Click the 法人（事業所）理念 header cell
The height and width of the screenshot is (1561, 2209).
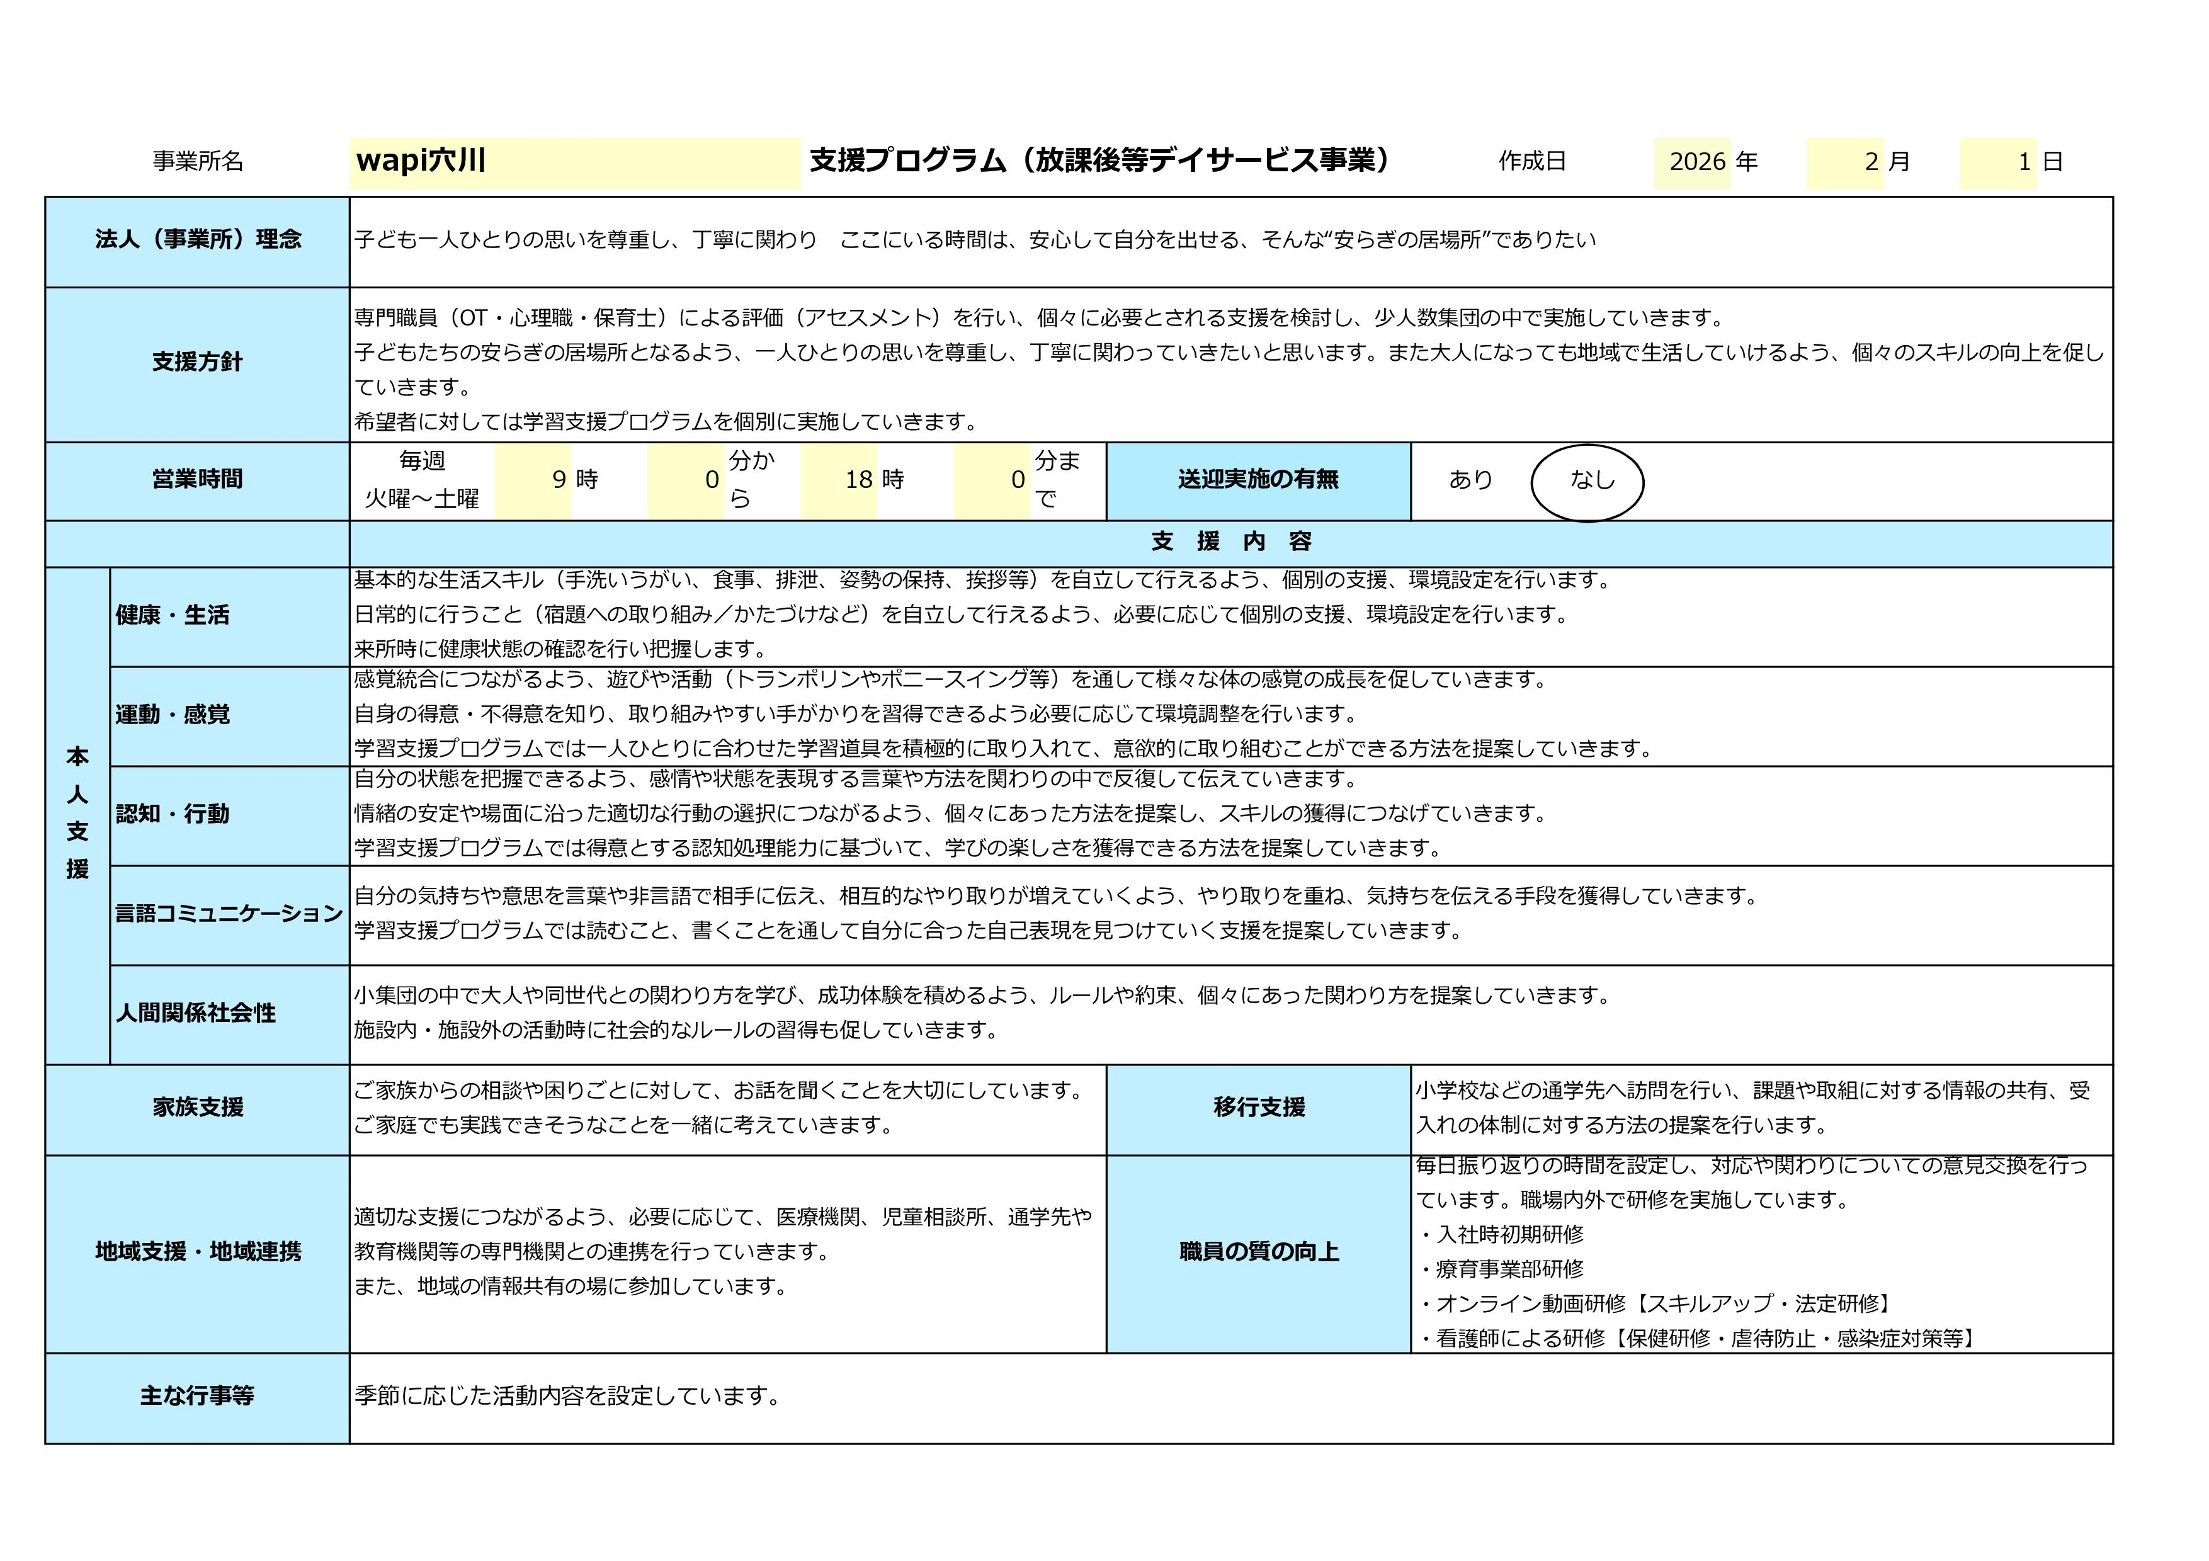pos(197,241)
